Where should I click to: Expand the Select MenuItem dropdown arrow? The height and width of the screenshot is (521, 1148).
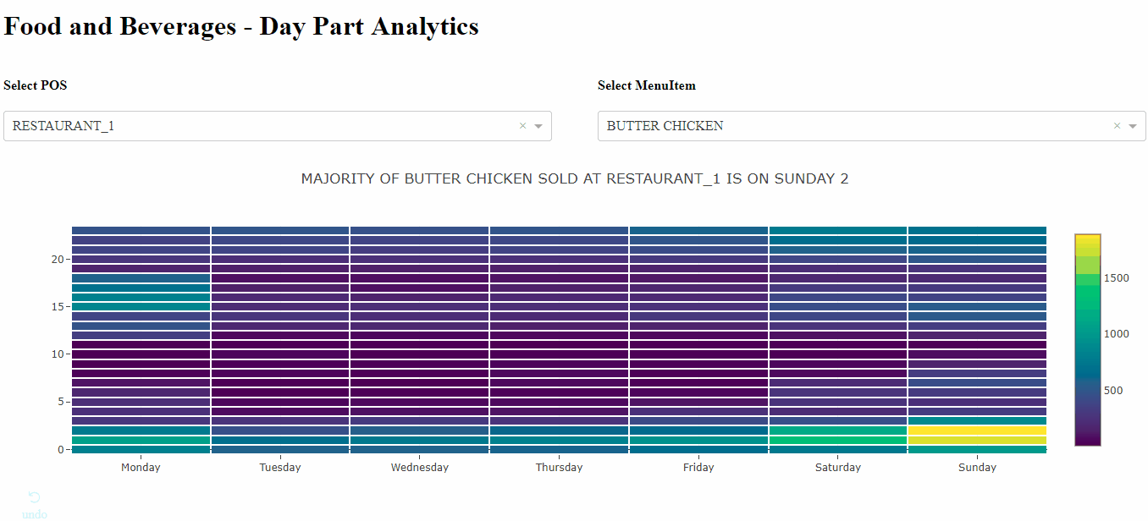1133,126
